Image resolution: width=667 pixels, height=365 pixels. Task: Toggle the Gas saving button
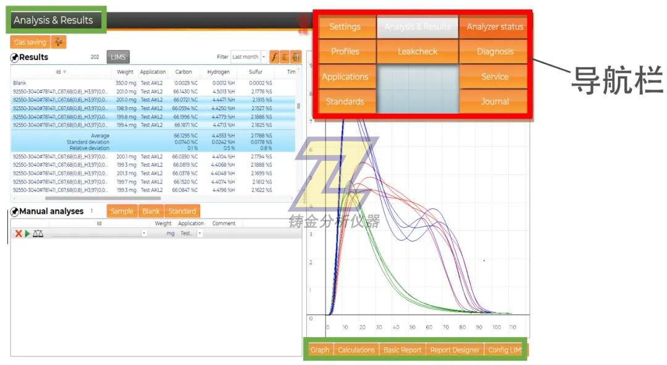point(30,42)
